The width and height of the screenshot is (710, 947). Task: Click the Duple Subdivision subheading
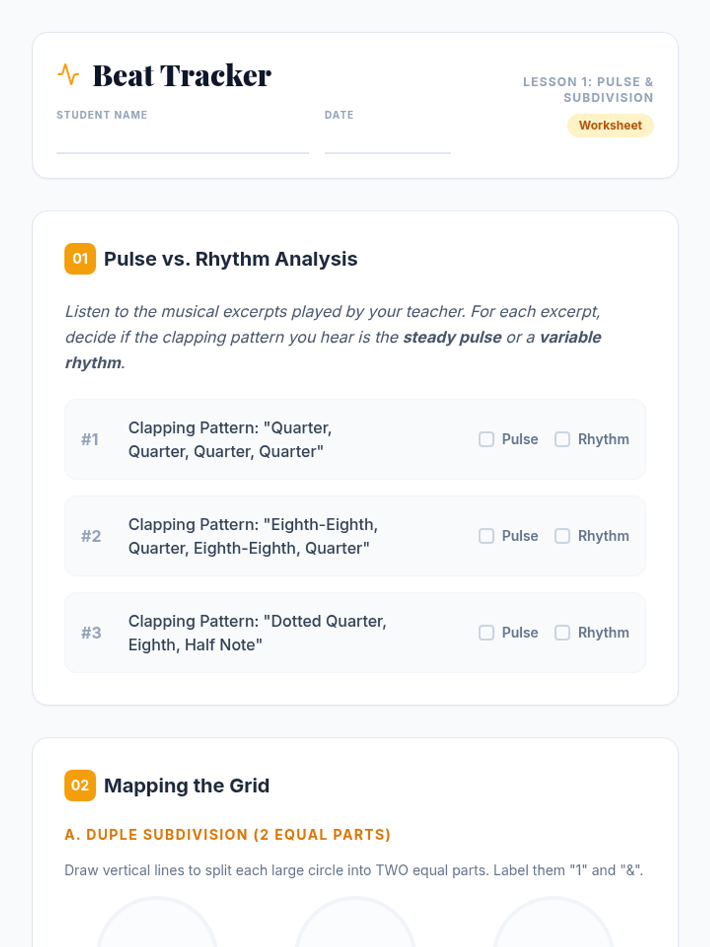(228, 835)
